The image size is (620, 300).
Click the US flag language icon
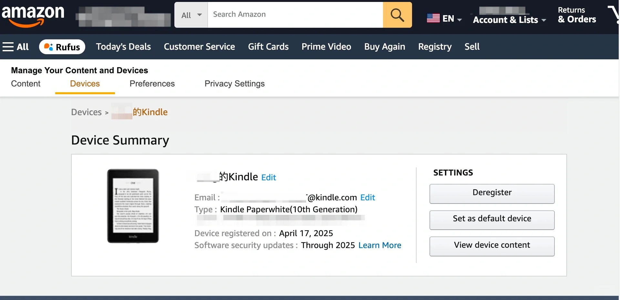433,18
